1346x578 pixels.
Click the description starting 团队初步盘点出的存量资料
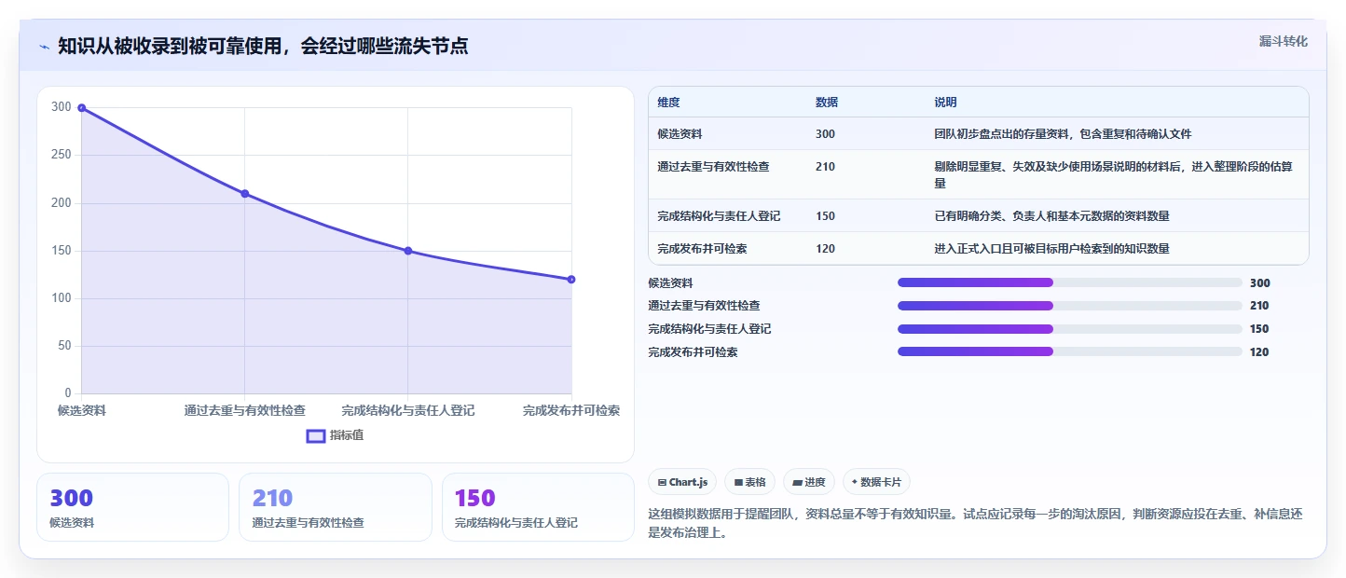pyautogui.click(x=1063, y=134)
